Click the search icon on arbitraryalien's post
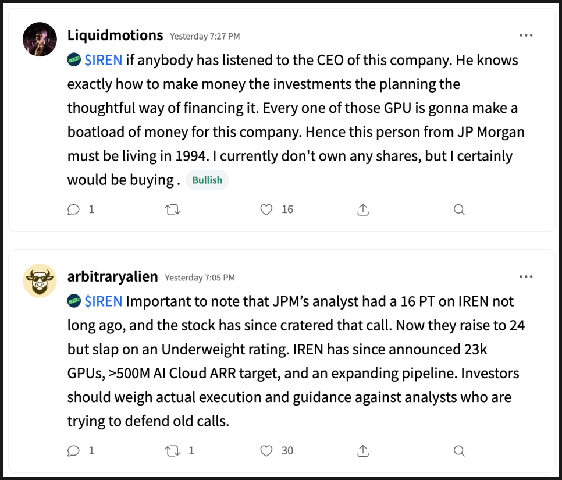Screen dimensions: 562x480 point(459,450)
